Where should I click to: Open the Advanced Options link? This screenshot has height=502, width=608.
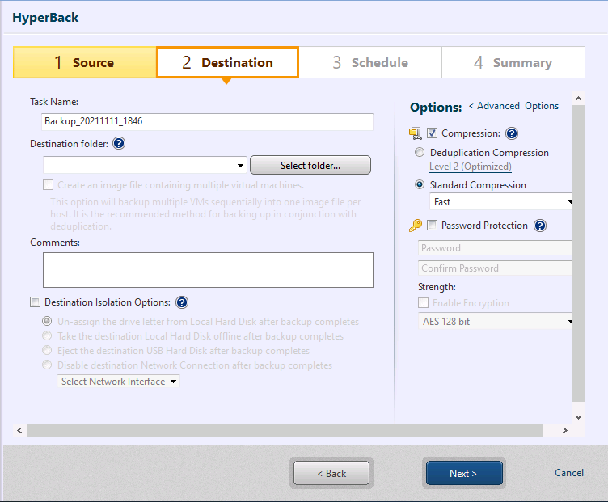coord(513,106)
